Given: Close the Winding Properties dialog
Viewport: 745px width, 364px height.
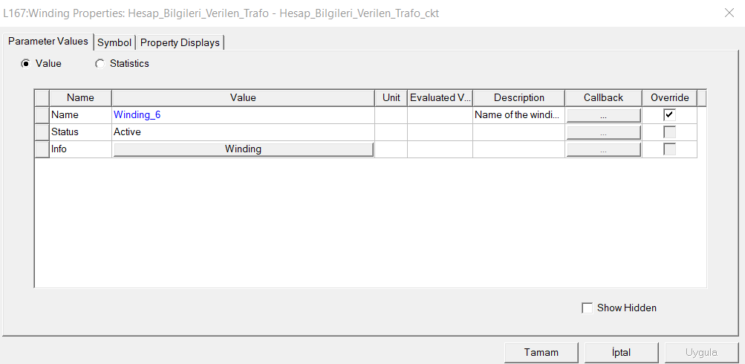Looking at the screenshot, I should coord(729,13).
